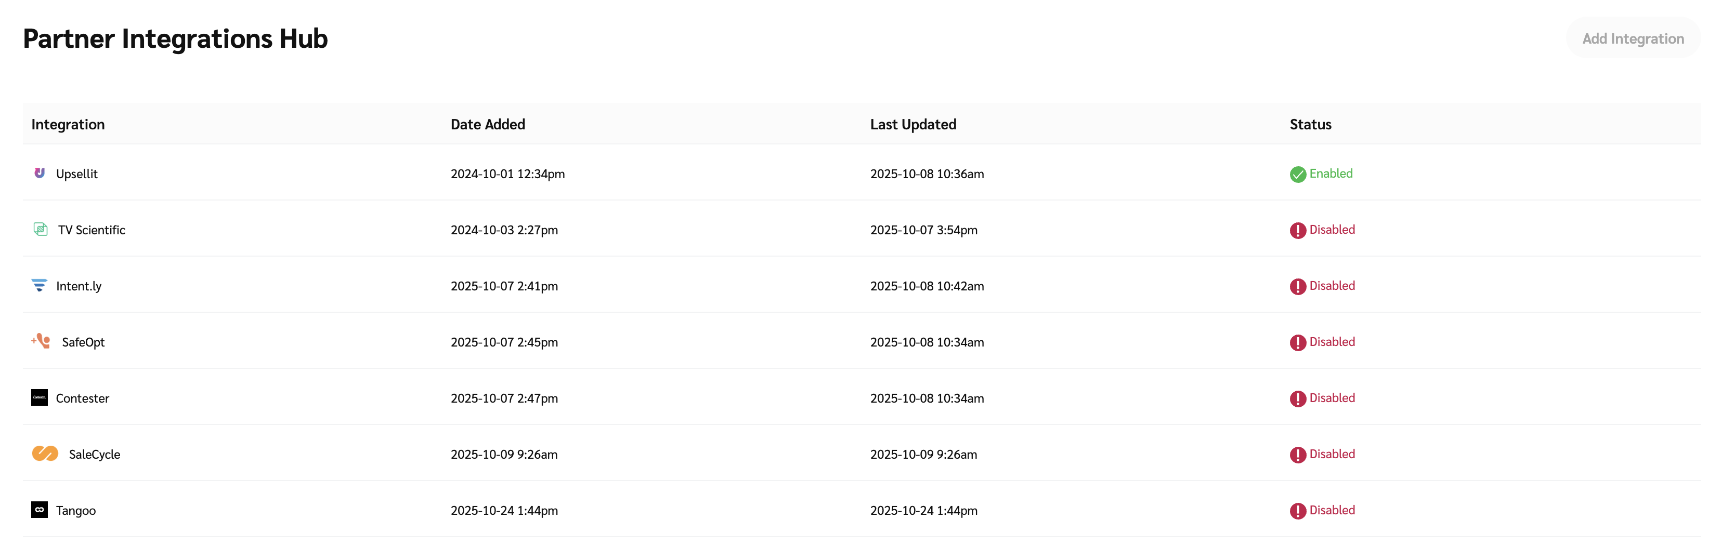Select the Contester row's Last Updated date
This screenshot has width=1721, height=559.
pyautogui.click(x=927, y=398)
